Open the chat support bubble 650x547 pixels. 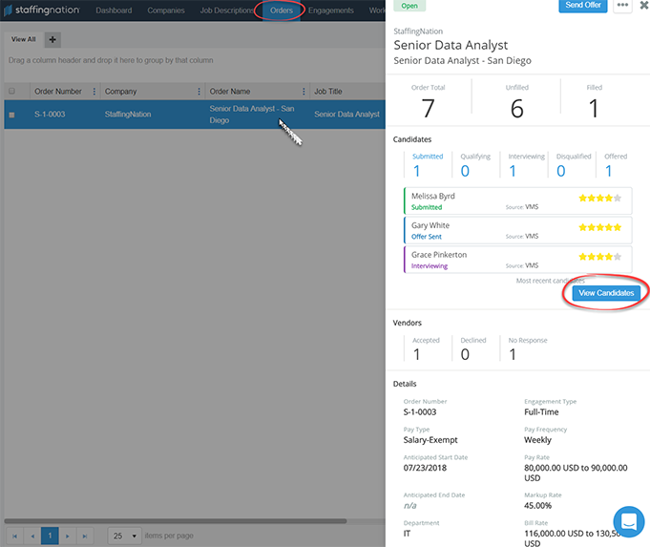(x=629, y=522)
